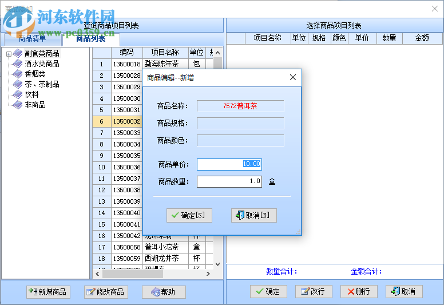This screenshot has width=444, height=305.
Task: Click the 单价 column header in the right list
Action: click(362, 38)
